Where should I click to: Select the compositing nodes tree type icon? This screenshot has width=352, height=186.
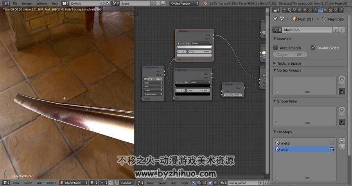click(x=199, y=183)
